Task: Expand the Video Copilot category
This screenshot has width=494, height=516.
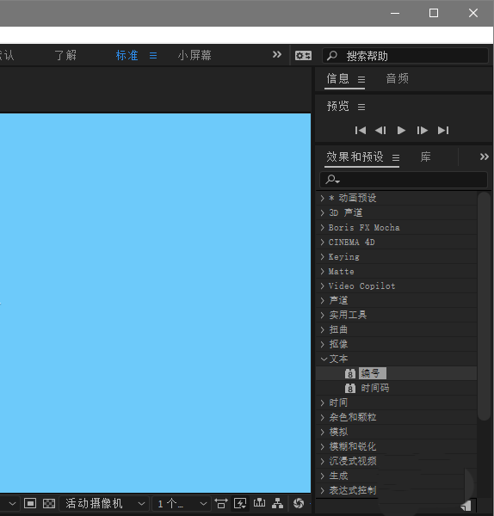Action: pos(323,286)
